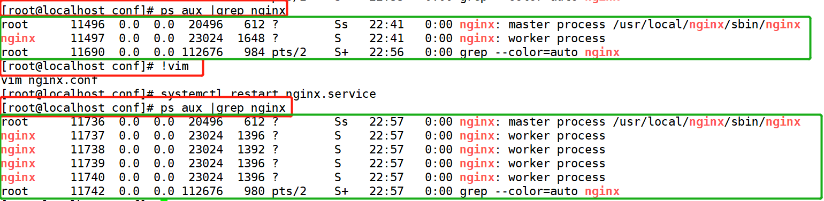Screen dimensions: 824x201
Task: Click the RSS value 980
Action: [x=254, y=191]
